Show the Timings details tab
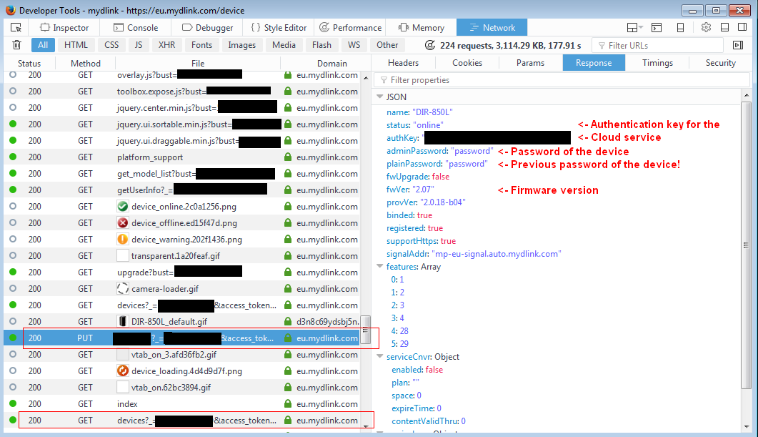758x437 pixels. pyautogui.click(x=657, y=63)
